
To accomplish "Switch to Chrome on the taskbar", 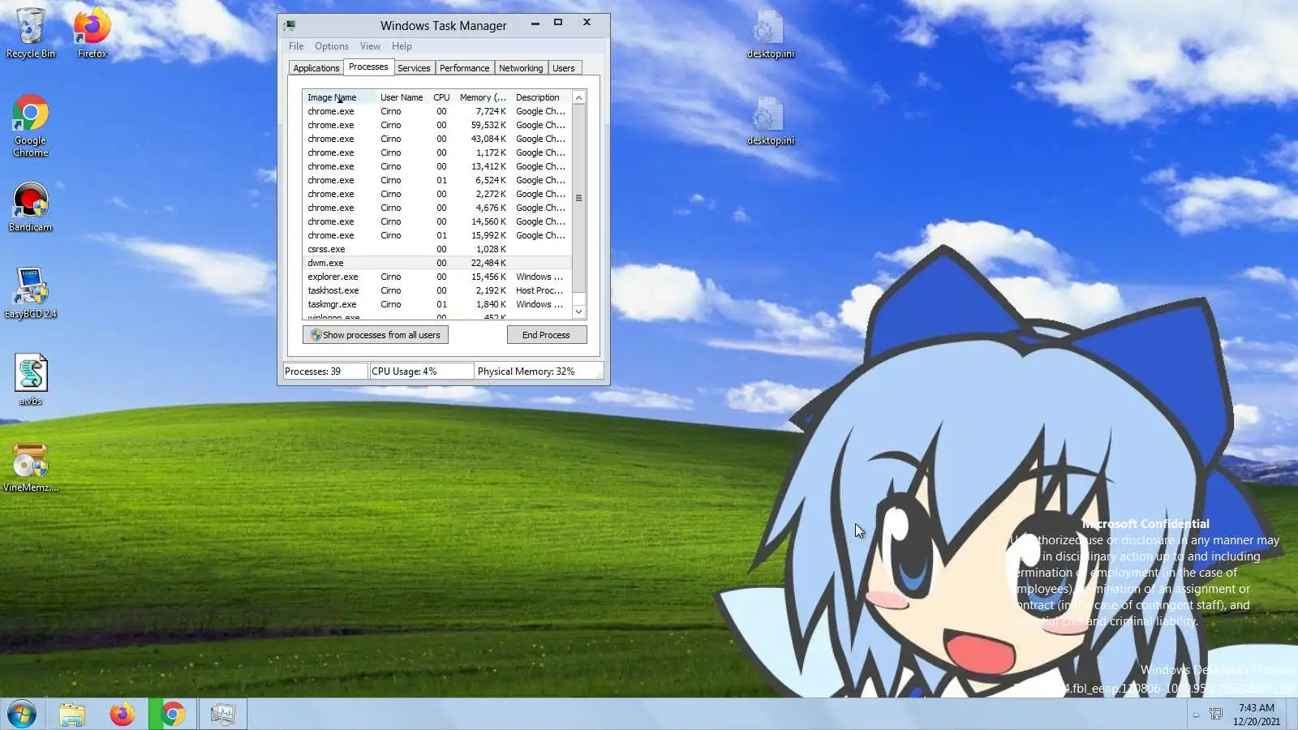I will pos(173,715).
